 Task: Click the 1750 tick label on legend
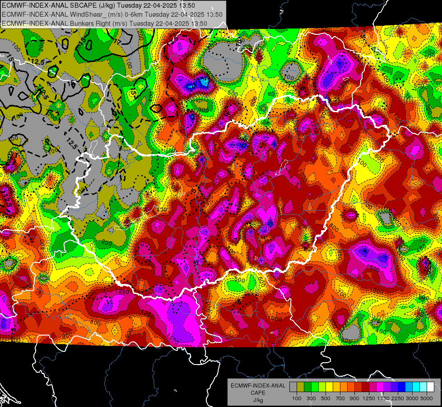tap(383, 398)
